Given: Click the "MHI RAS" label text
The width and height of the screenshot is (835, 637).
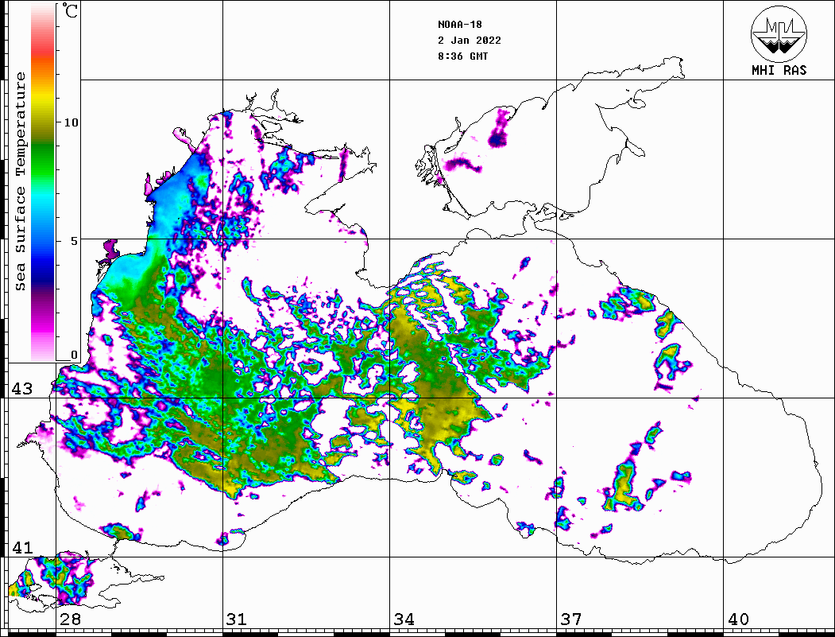Looking at the screenshot, I should pos(779,70).
